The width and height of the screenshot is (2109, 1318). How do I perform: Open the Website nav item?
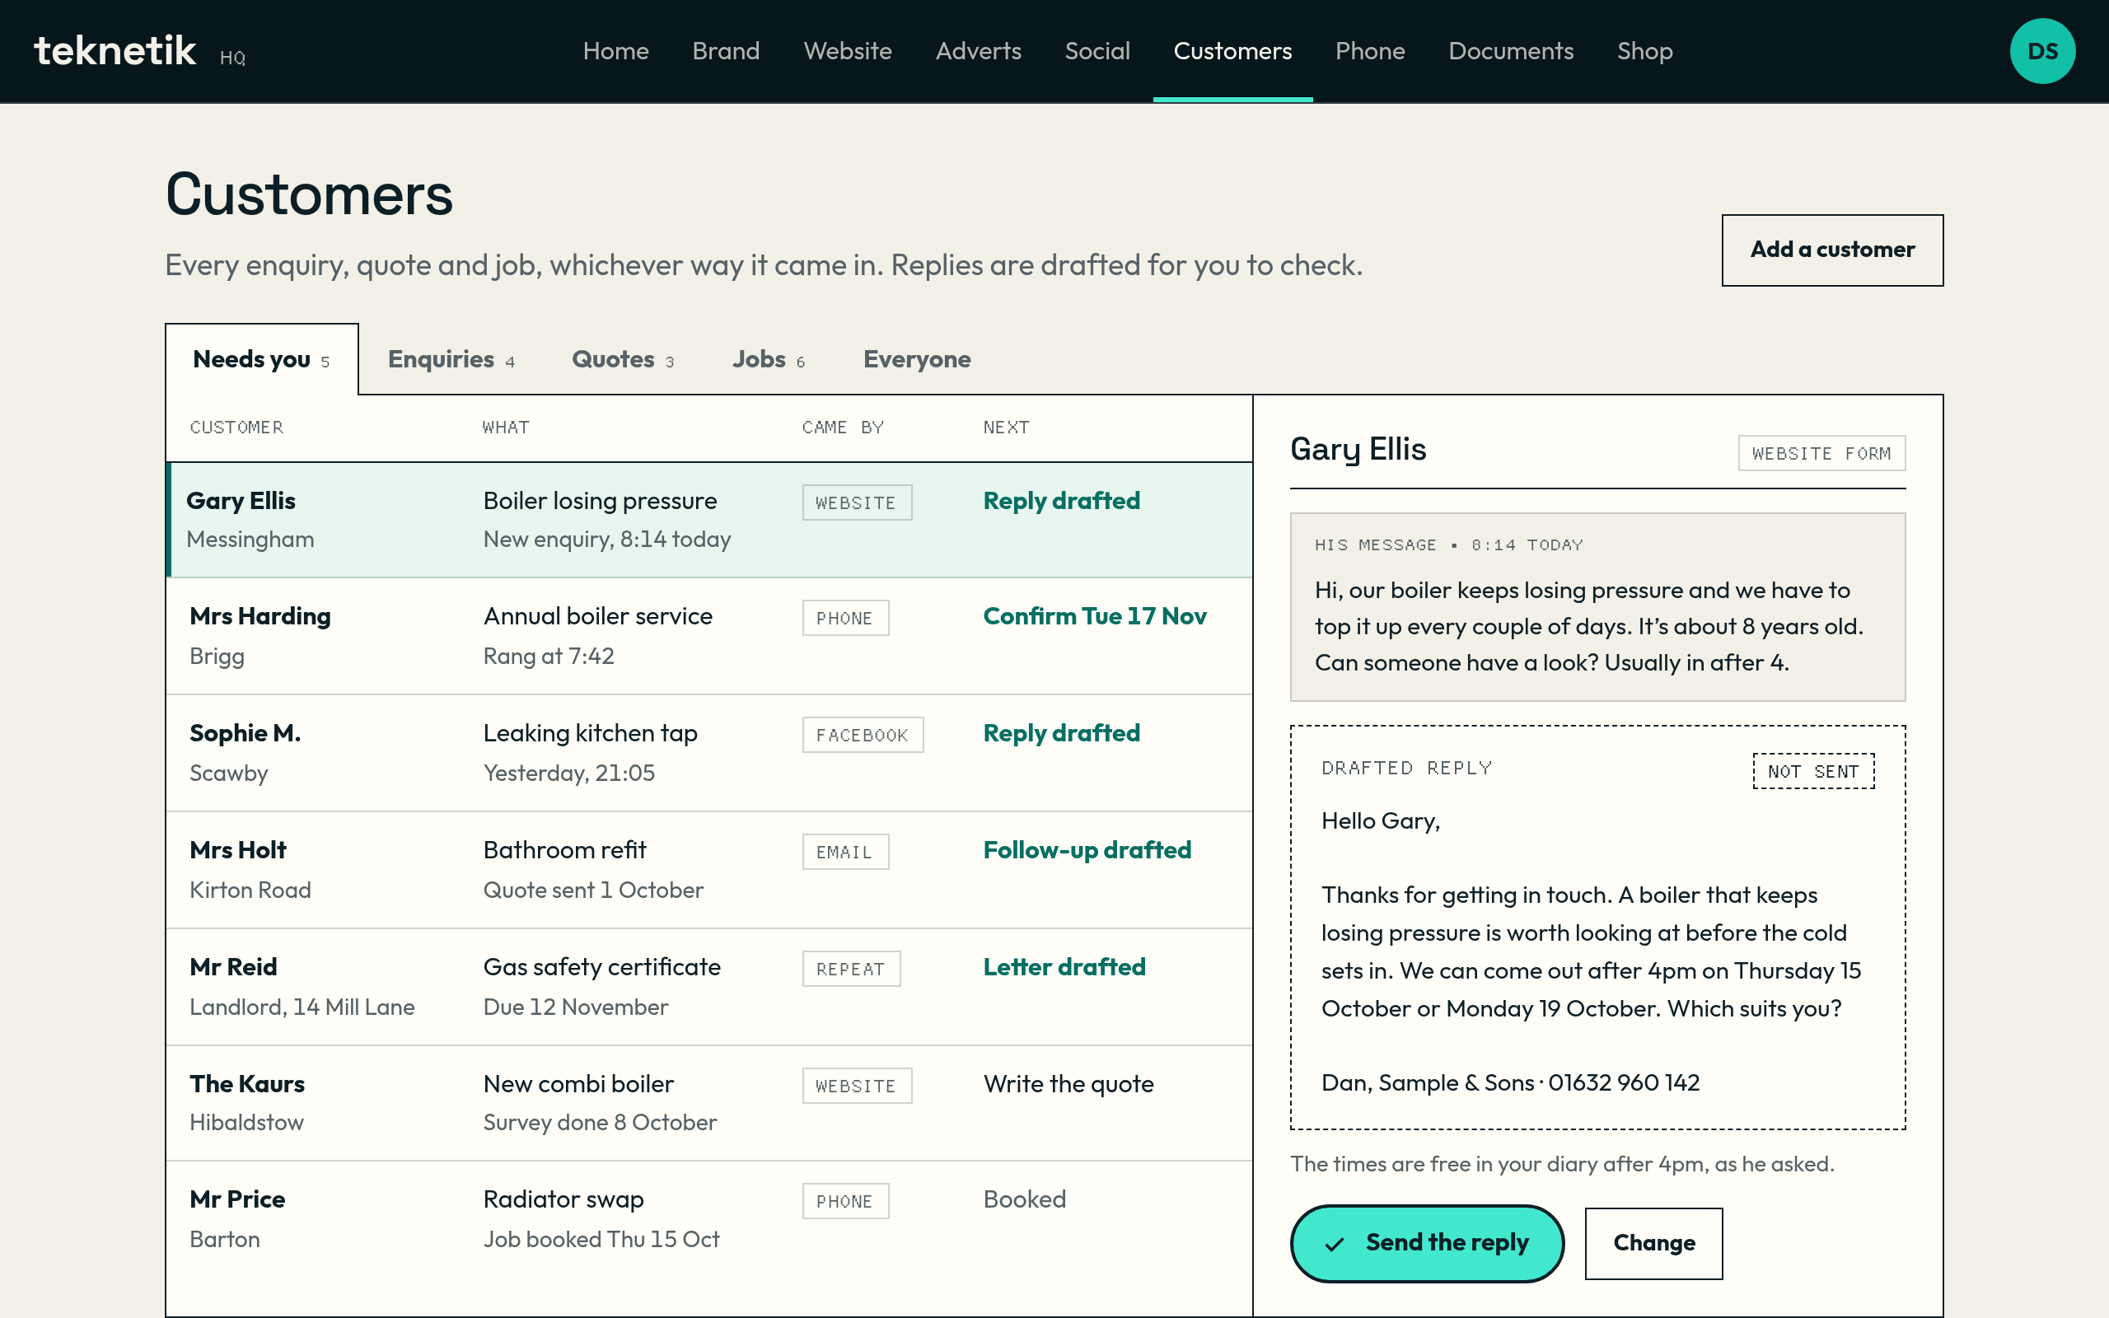[847, 50]
